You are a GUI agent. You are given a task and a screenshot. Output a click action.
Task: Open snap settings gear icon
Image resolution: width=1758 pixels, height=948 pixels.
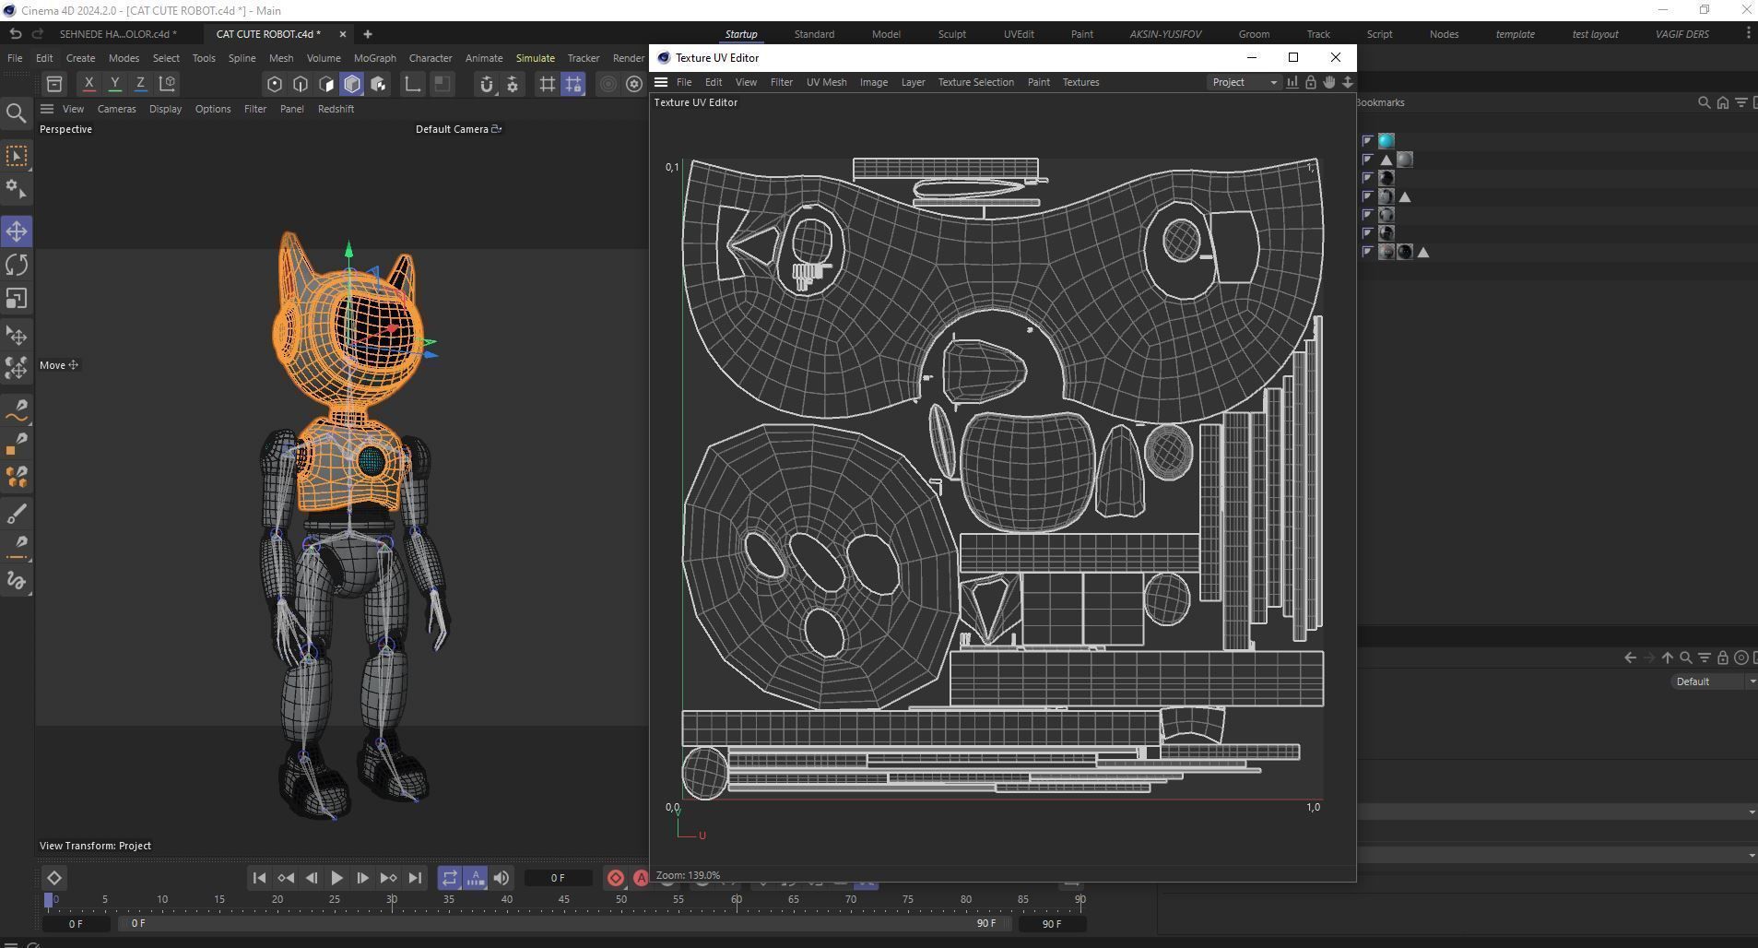(513, 84)
